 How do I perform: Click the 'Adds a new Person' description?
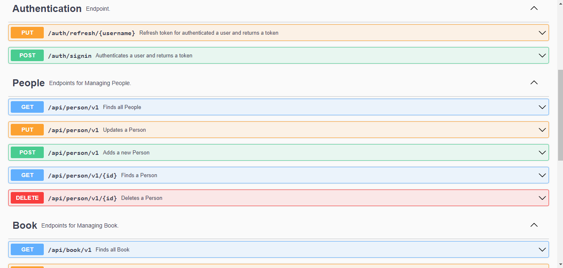(x=126, y=152)
